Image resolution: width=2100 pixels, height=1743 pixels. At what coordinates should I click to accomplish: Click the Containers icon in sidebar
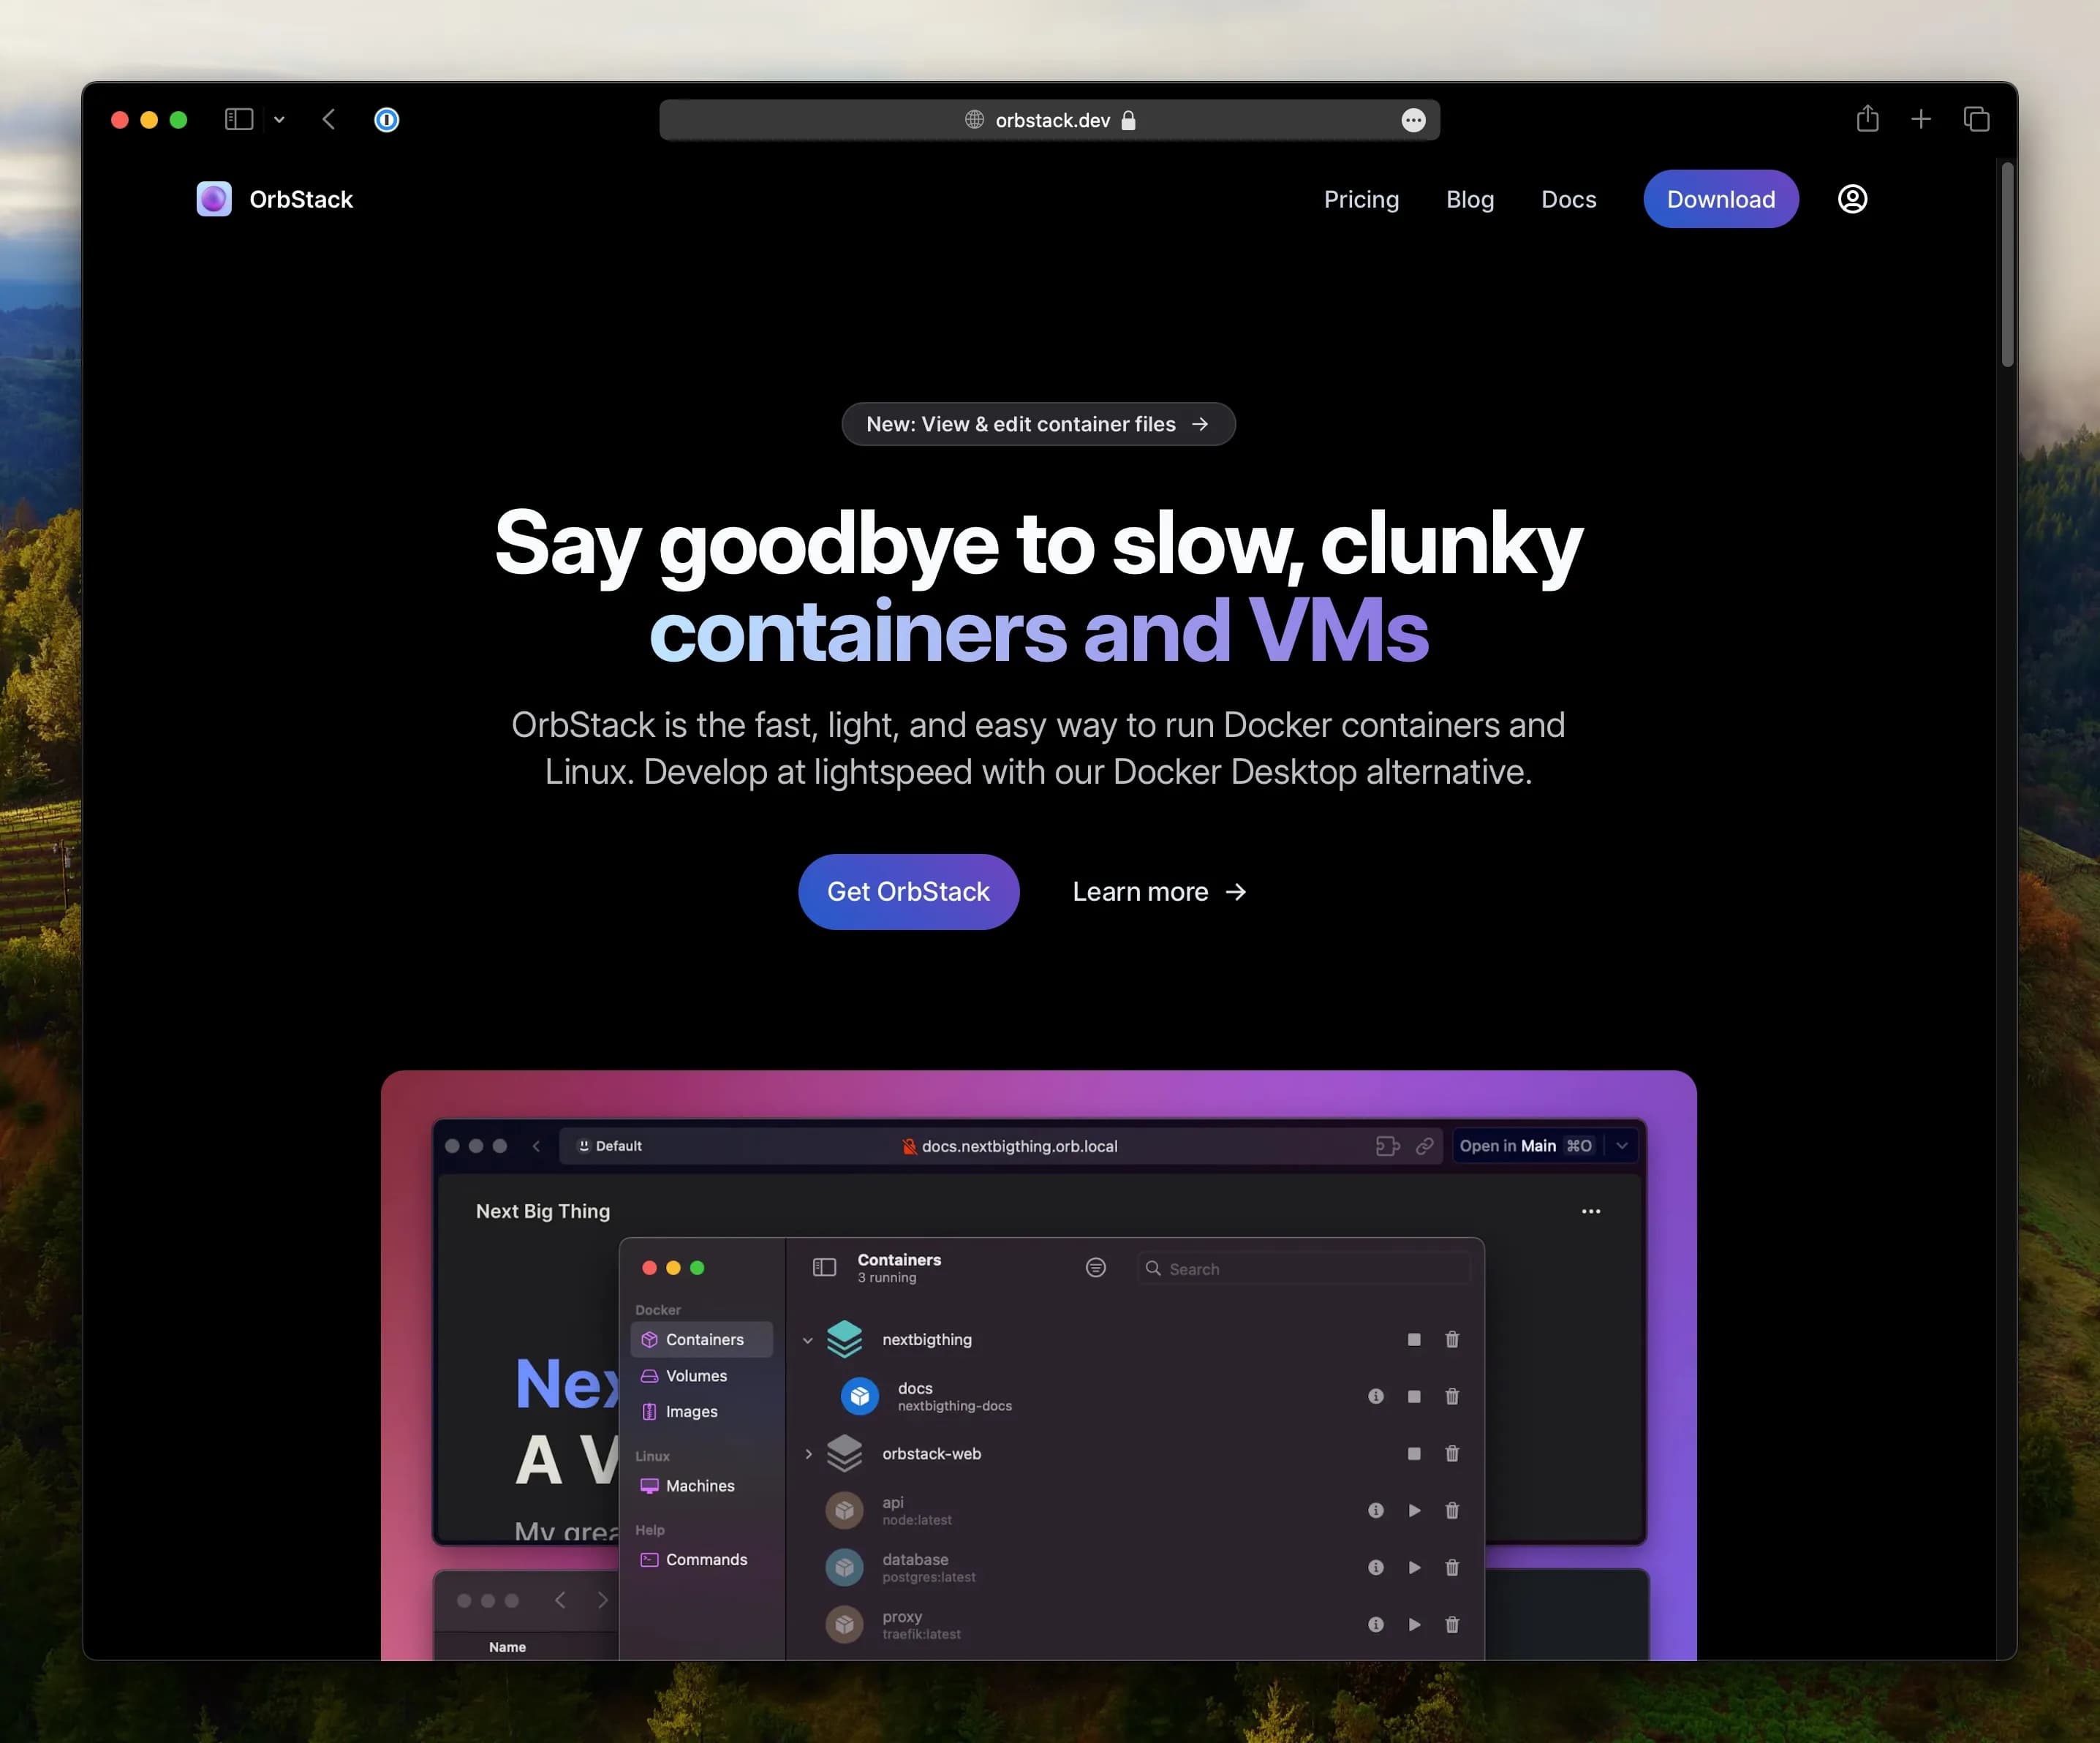(649, 1338)
